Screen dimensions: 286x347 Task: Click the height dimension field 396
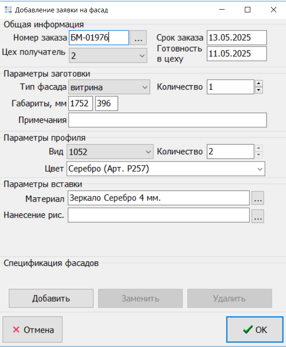pos(106,103)
